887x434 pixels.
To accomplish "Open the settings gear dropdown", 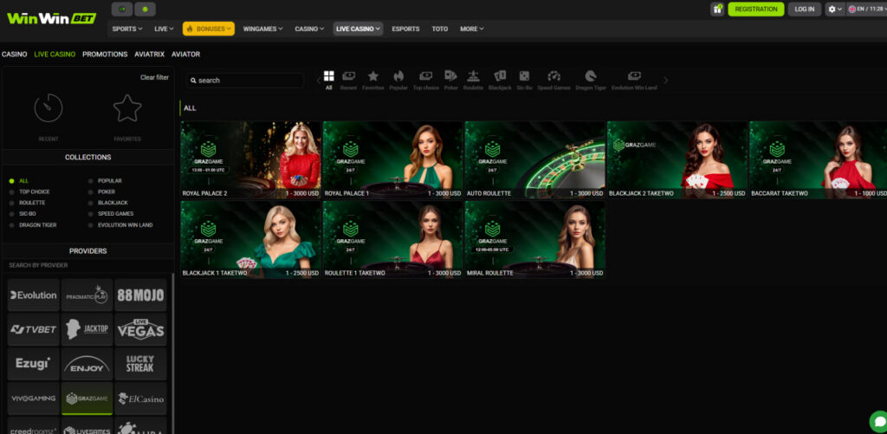I will (835, 9).
